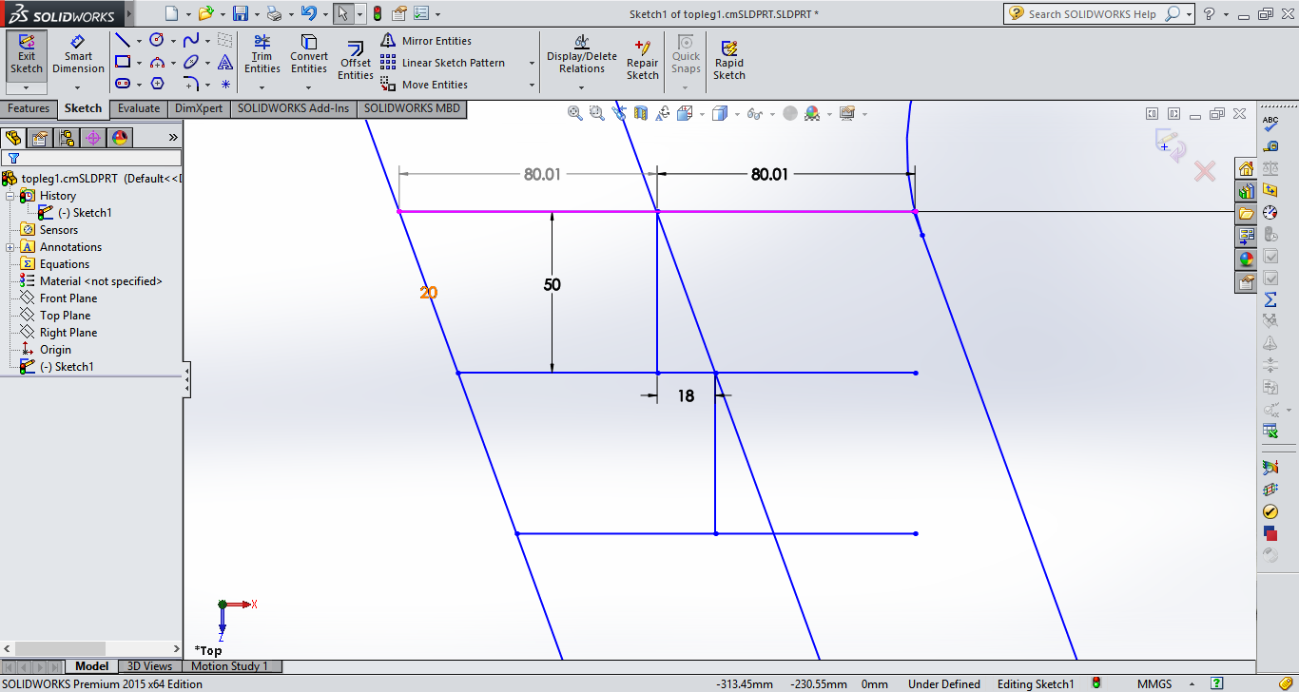Click Linear Sketch Pattern button
Image resolution: width=1299 pixels, height=692 pixels.
443,63
